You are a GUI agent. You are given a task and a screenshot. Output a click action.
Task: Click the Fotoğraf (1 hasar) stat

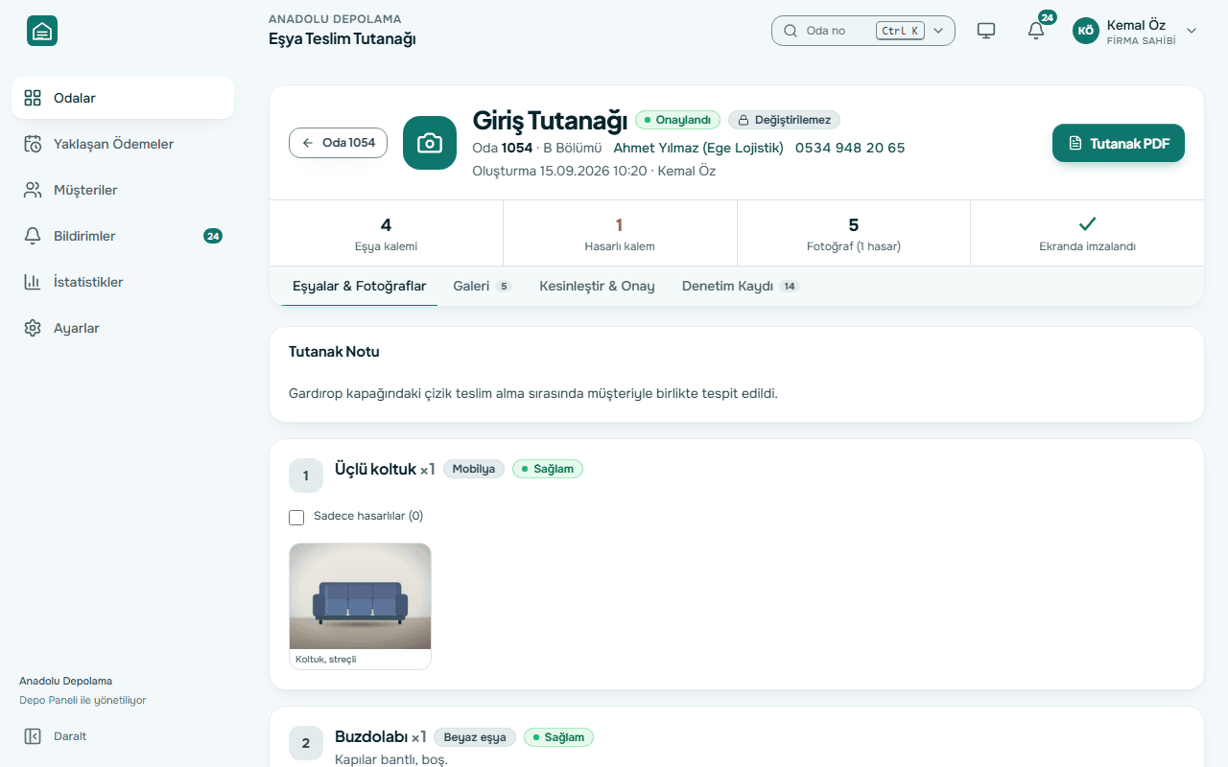tap(854, 233)
